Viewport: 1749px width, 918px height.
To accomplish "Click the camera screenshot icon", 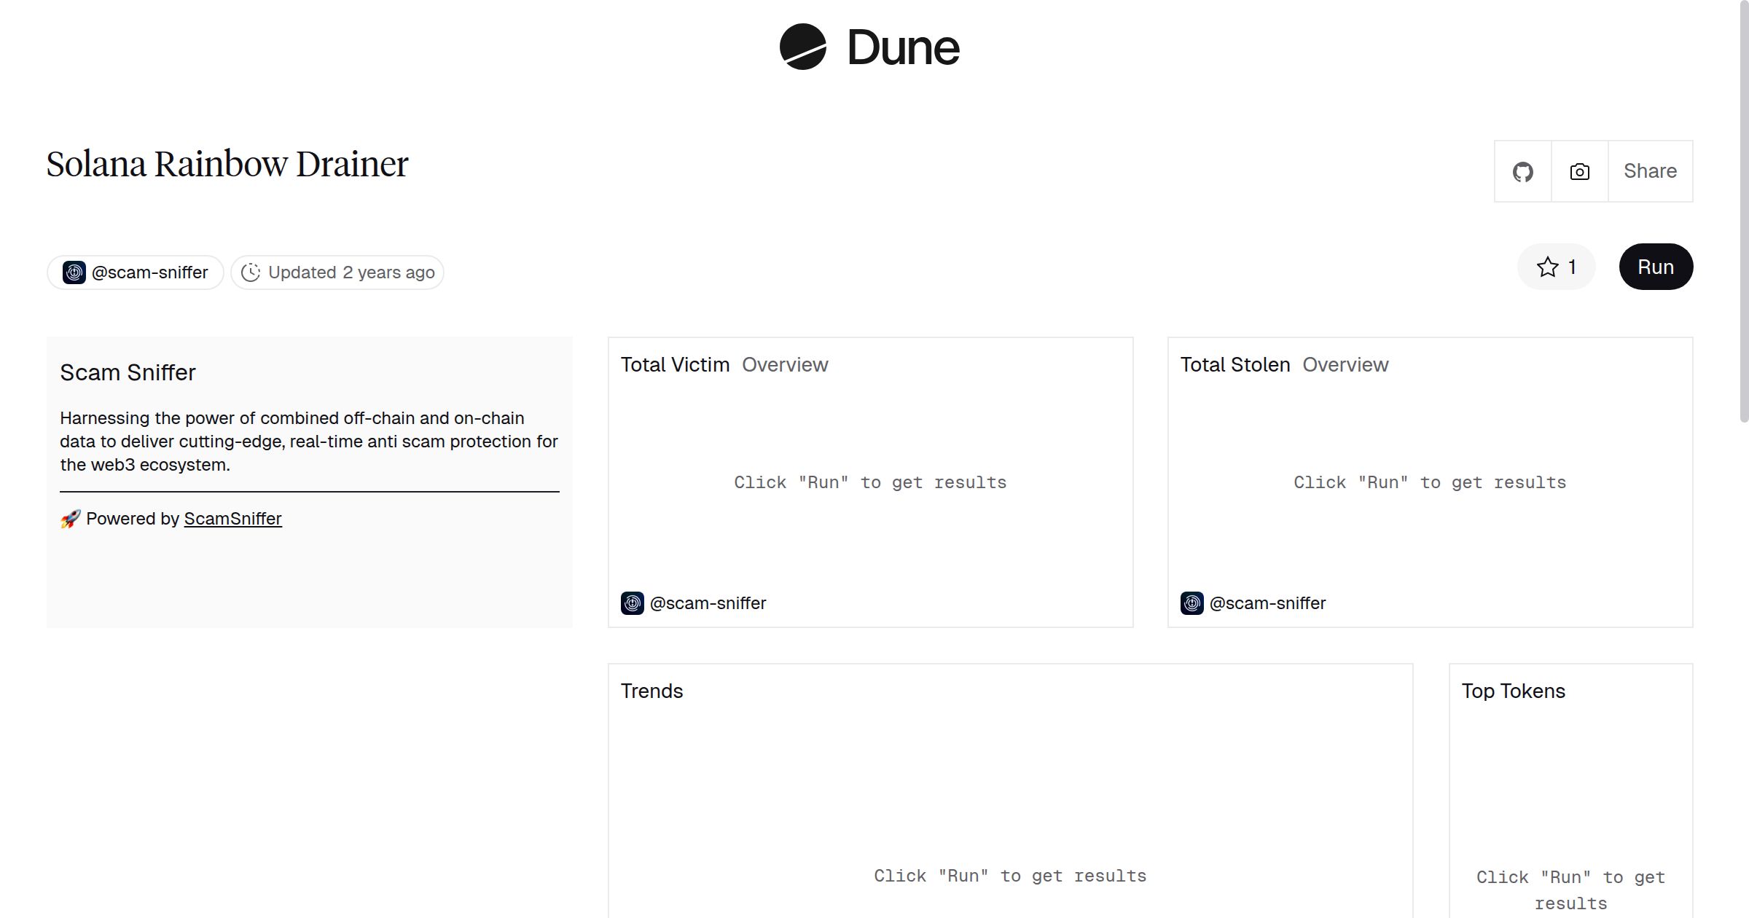I will (1579, 172).
